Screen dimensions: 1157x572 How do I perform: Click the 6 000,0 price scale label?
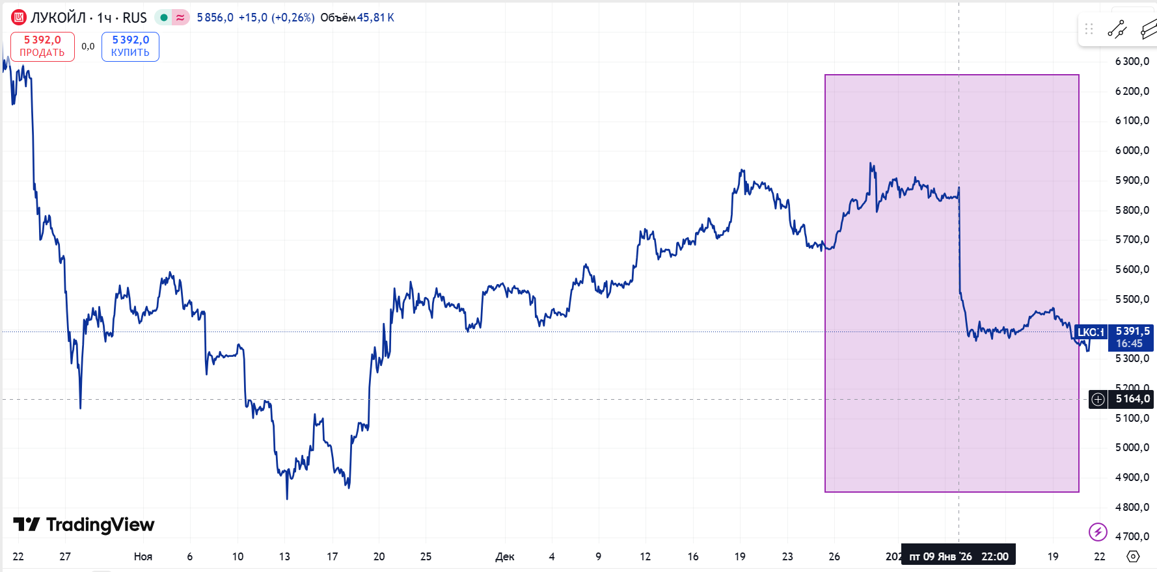(x=1132, y=150)
